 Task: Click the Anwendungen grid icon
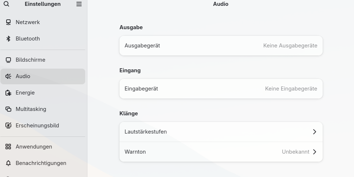point(8,147)
